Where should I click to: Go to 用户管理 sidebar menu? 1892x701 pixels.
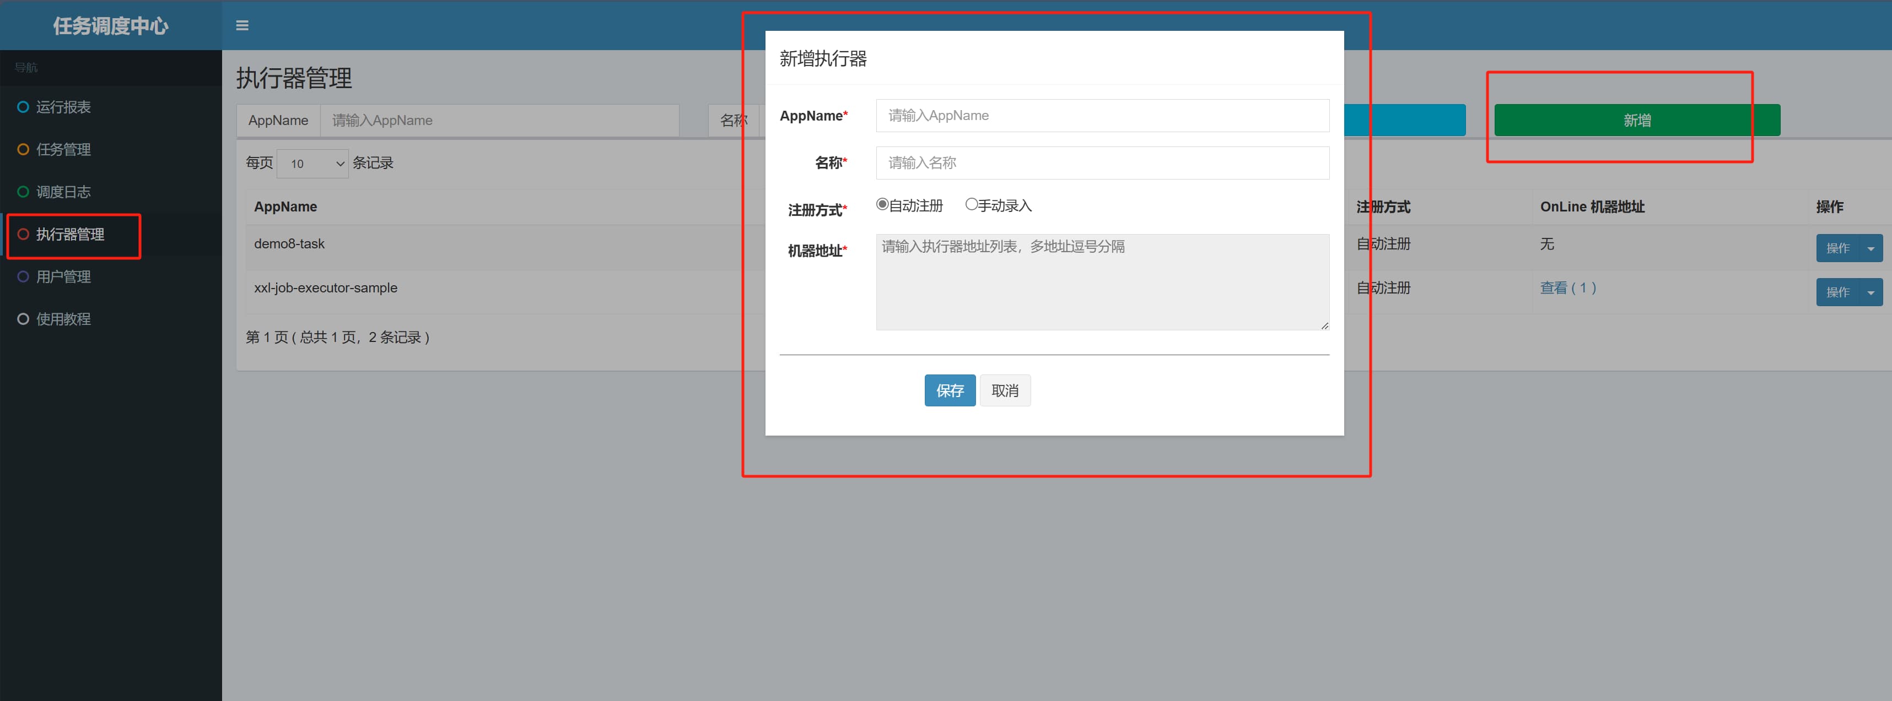pos(63,277)
